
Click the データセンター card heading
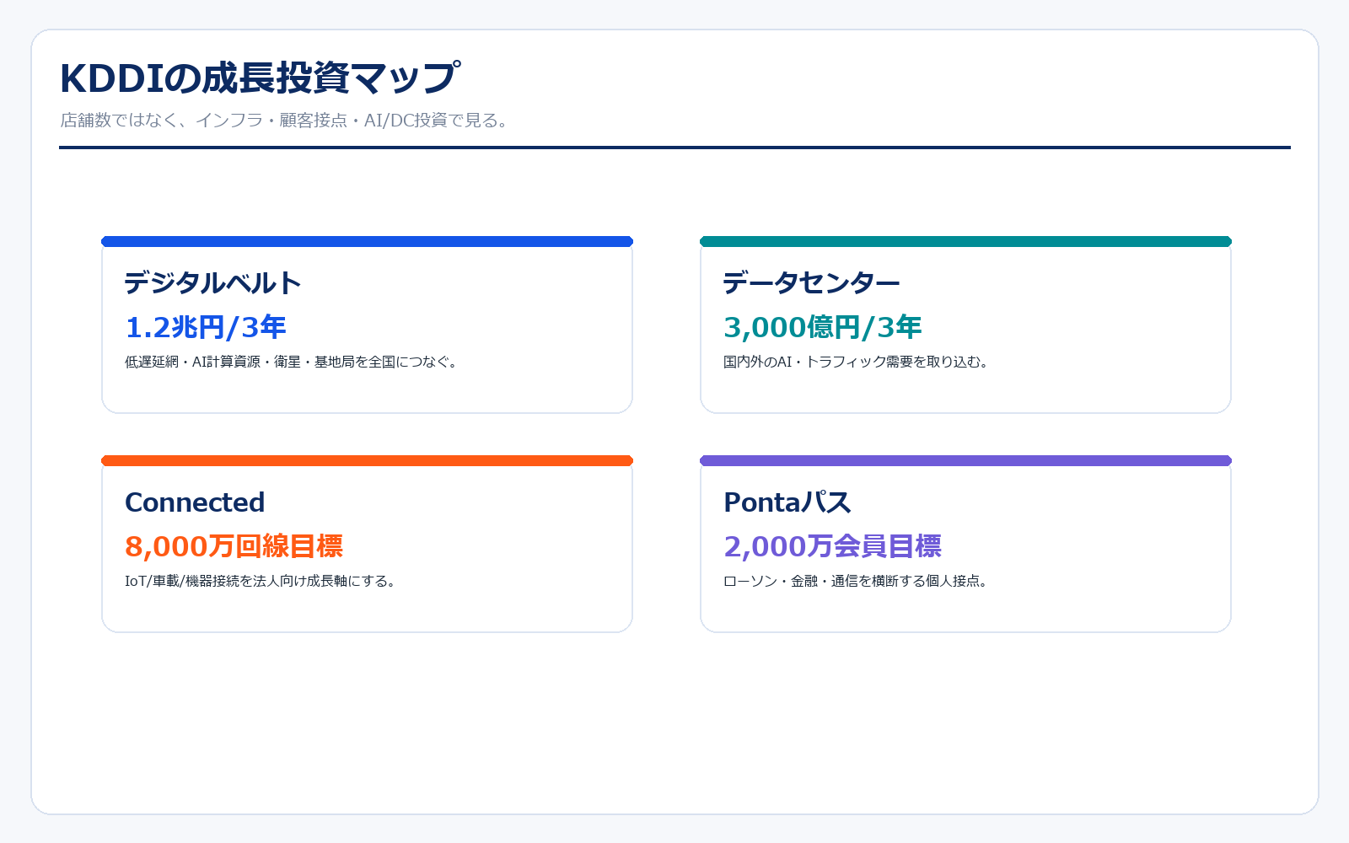point(812,283)
